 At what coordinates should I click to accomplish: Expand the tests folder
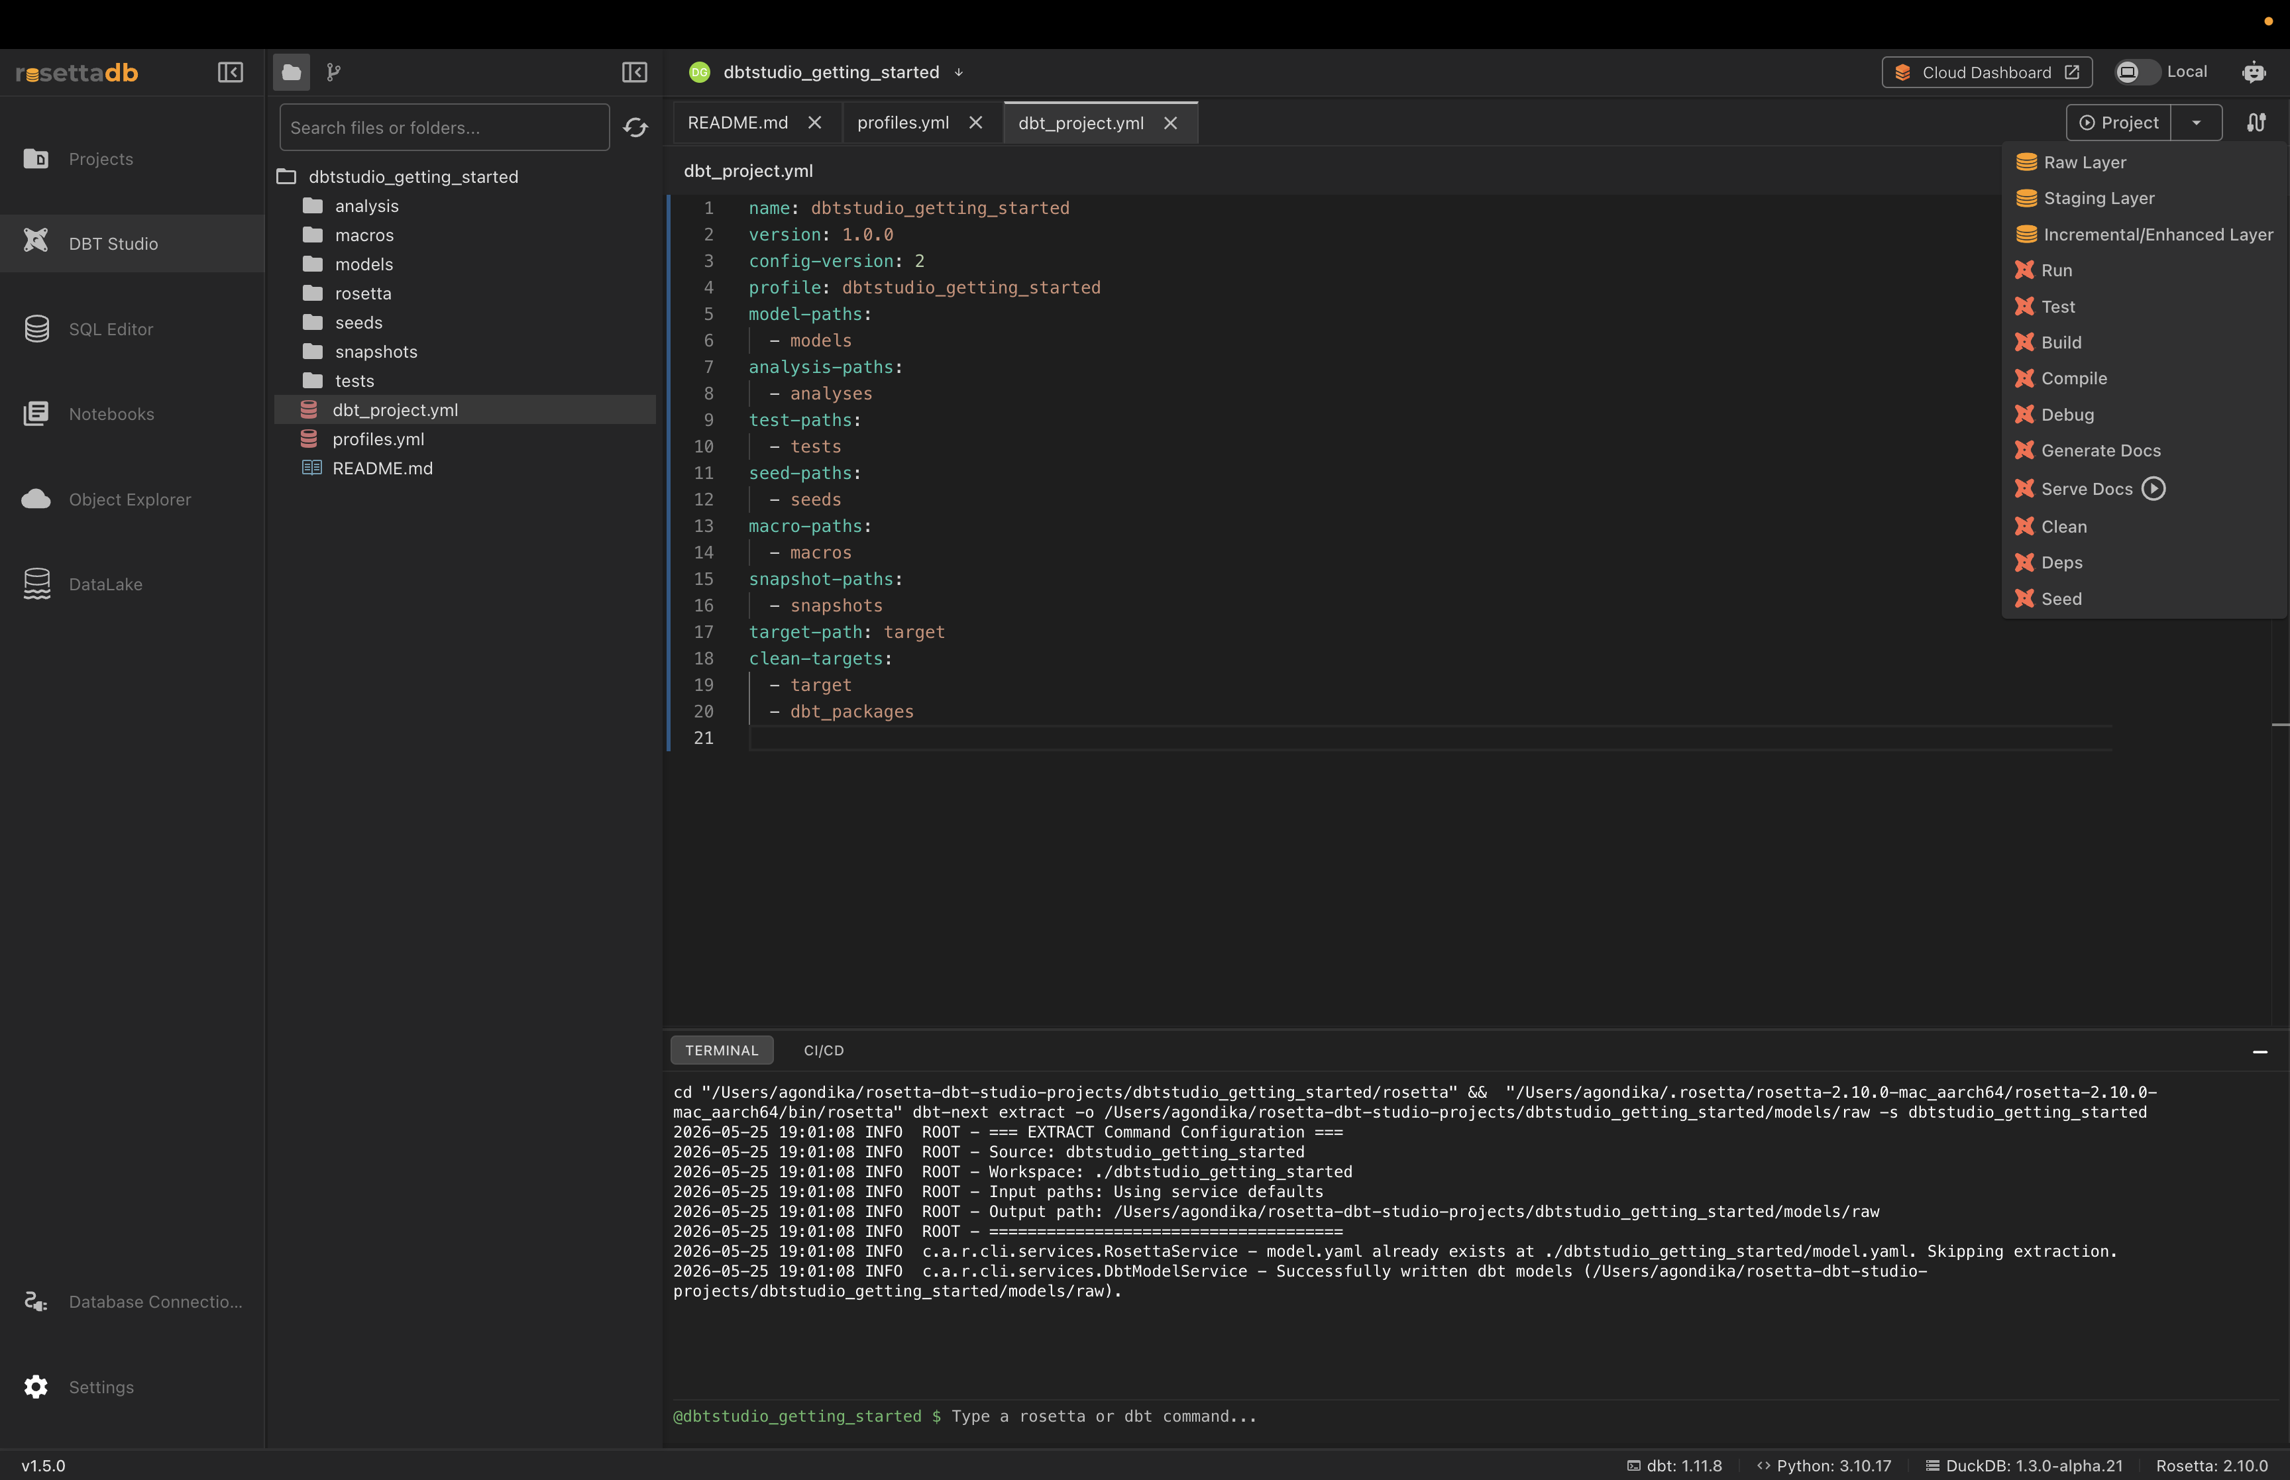(465, 380)
